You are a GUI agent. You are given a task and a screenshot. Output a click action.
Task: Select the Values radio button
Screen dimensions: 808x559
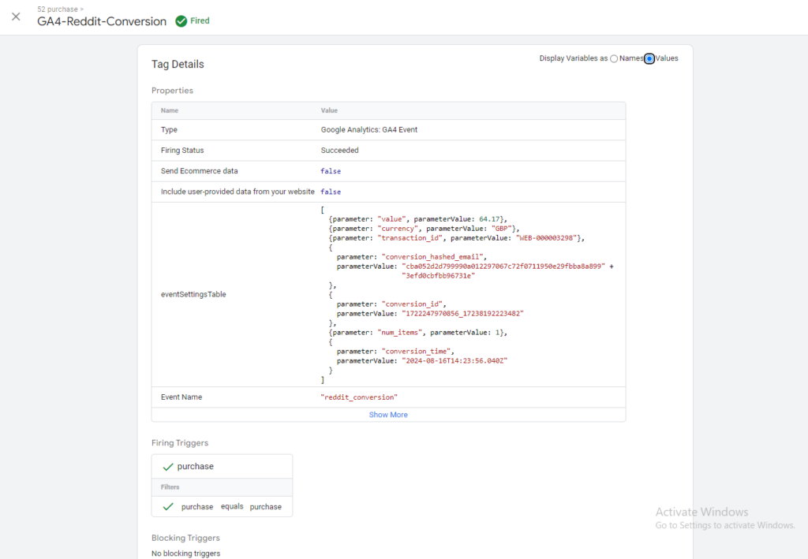pyautogui.click(x=649, y=58)
